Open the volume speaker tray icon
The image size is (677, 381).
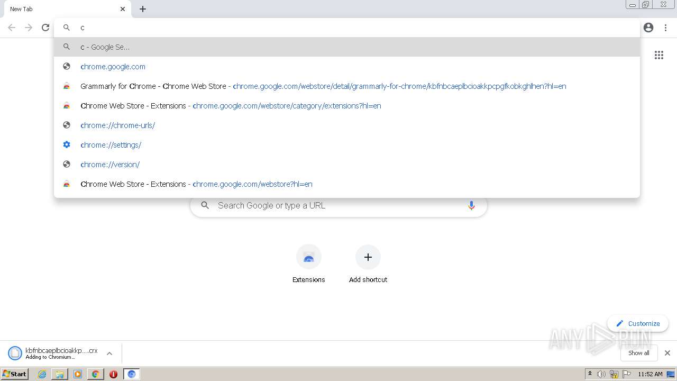[x=601, y=374]
